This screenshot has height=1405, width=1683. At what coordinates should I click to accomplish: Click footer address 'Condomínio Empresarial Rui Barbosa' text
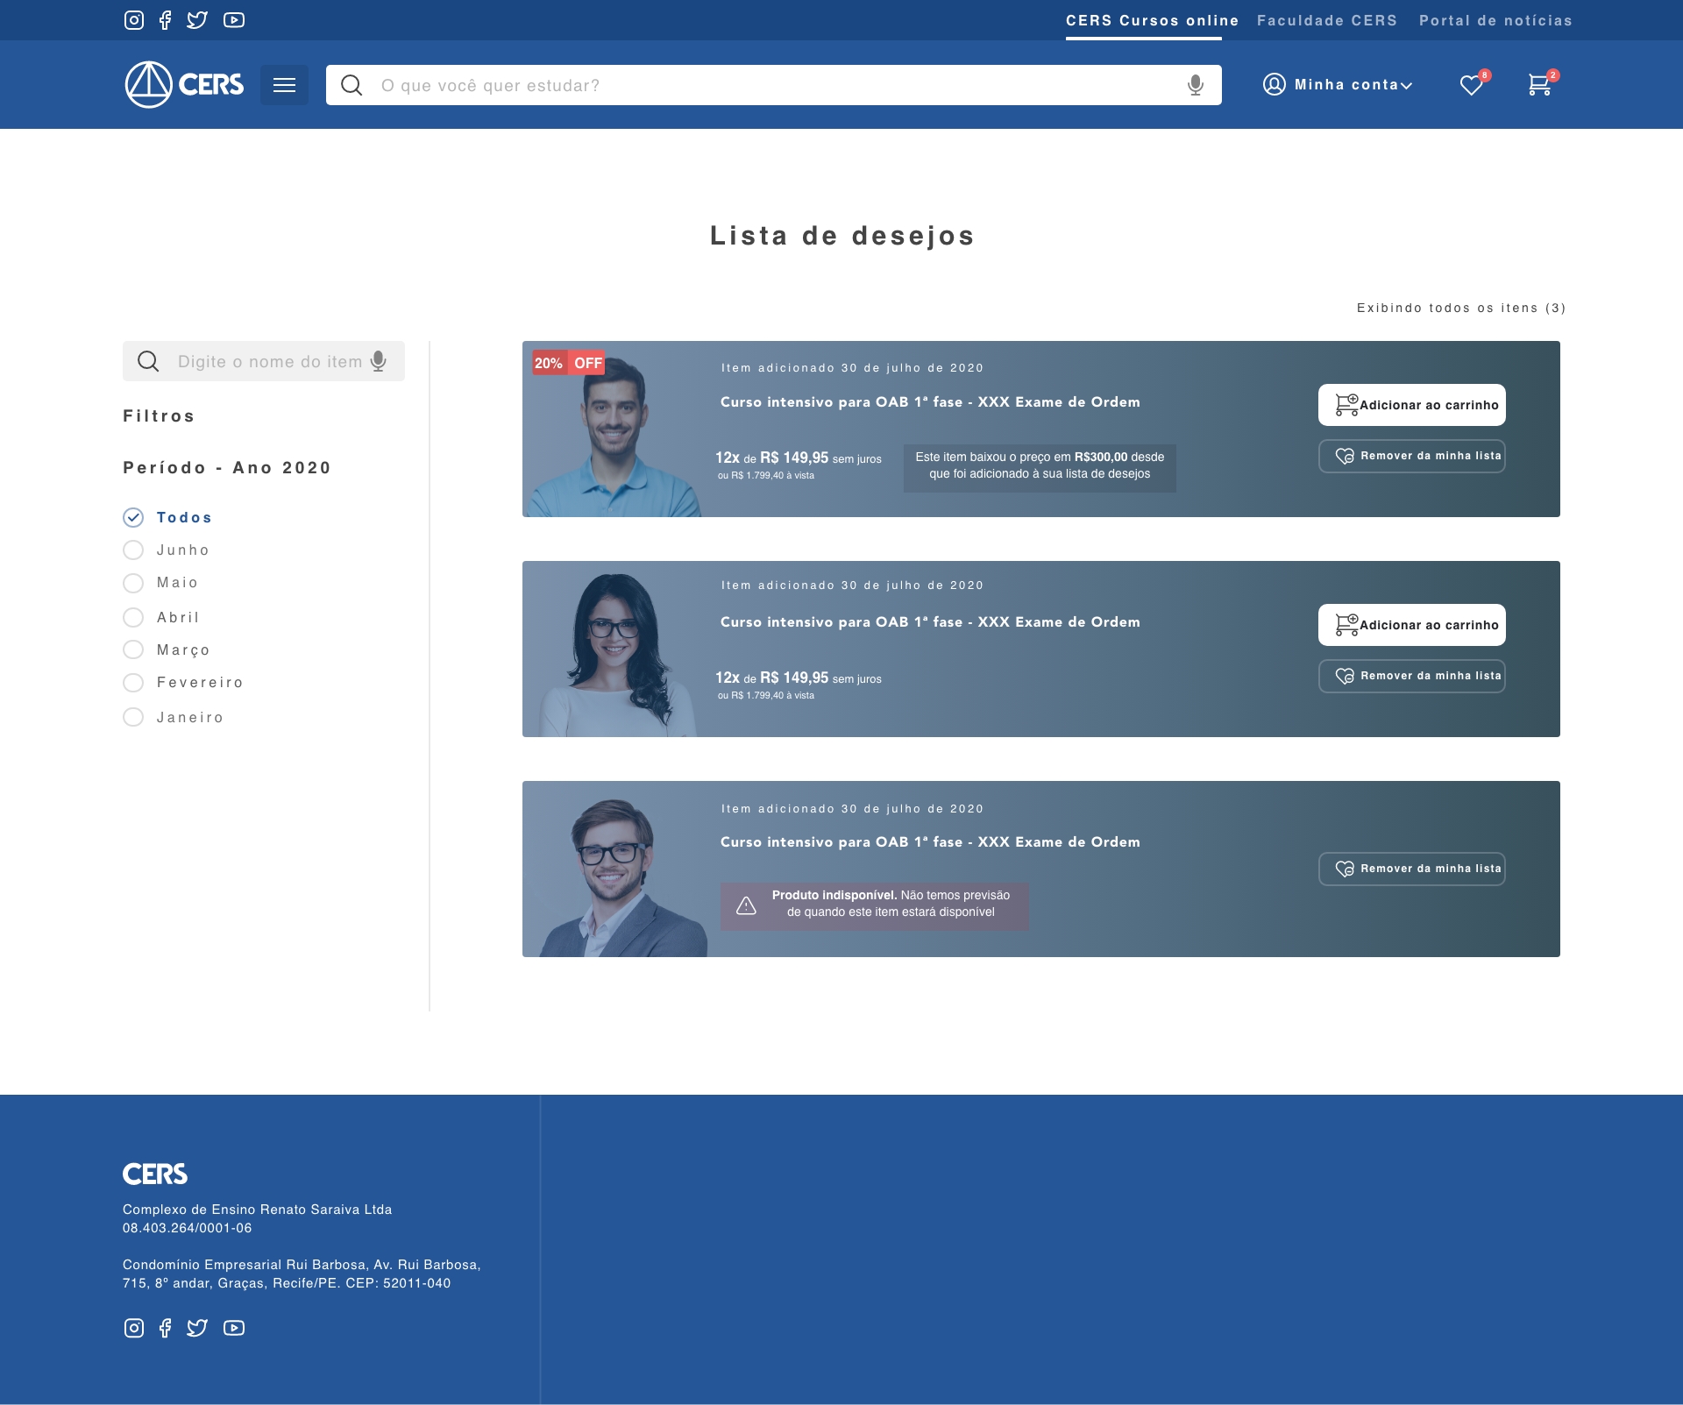pos(302,1274)
